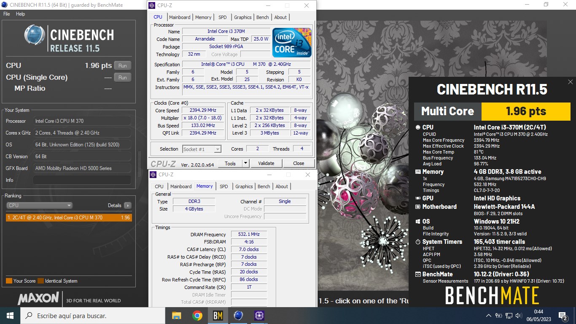Click the Info input field in Your System
Image resolution: width=576 pixels, height=324 pixels.
[82, 180]
